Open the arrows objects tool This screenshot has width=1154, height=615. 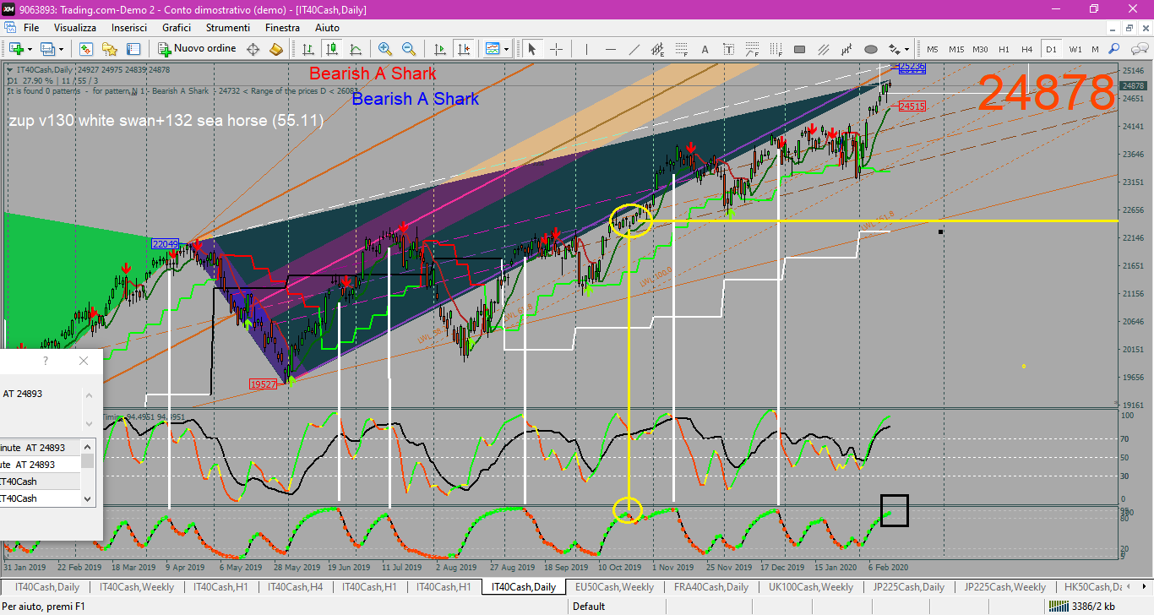click(894, 49)
